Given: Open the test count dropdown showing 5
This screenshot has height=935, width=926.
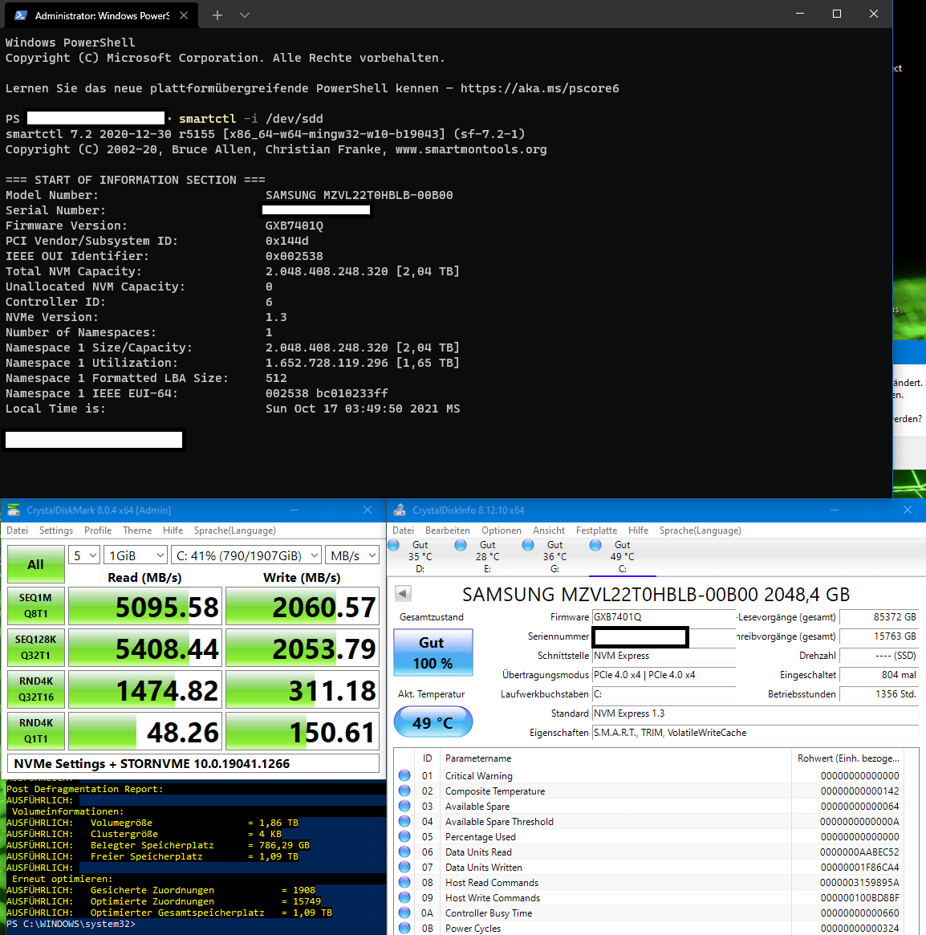Looking at the screenshot, I should (x=83, y=555).
